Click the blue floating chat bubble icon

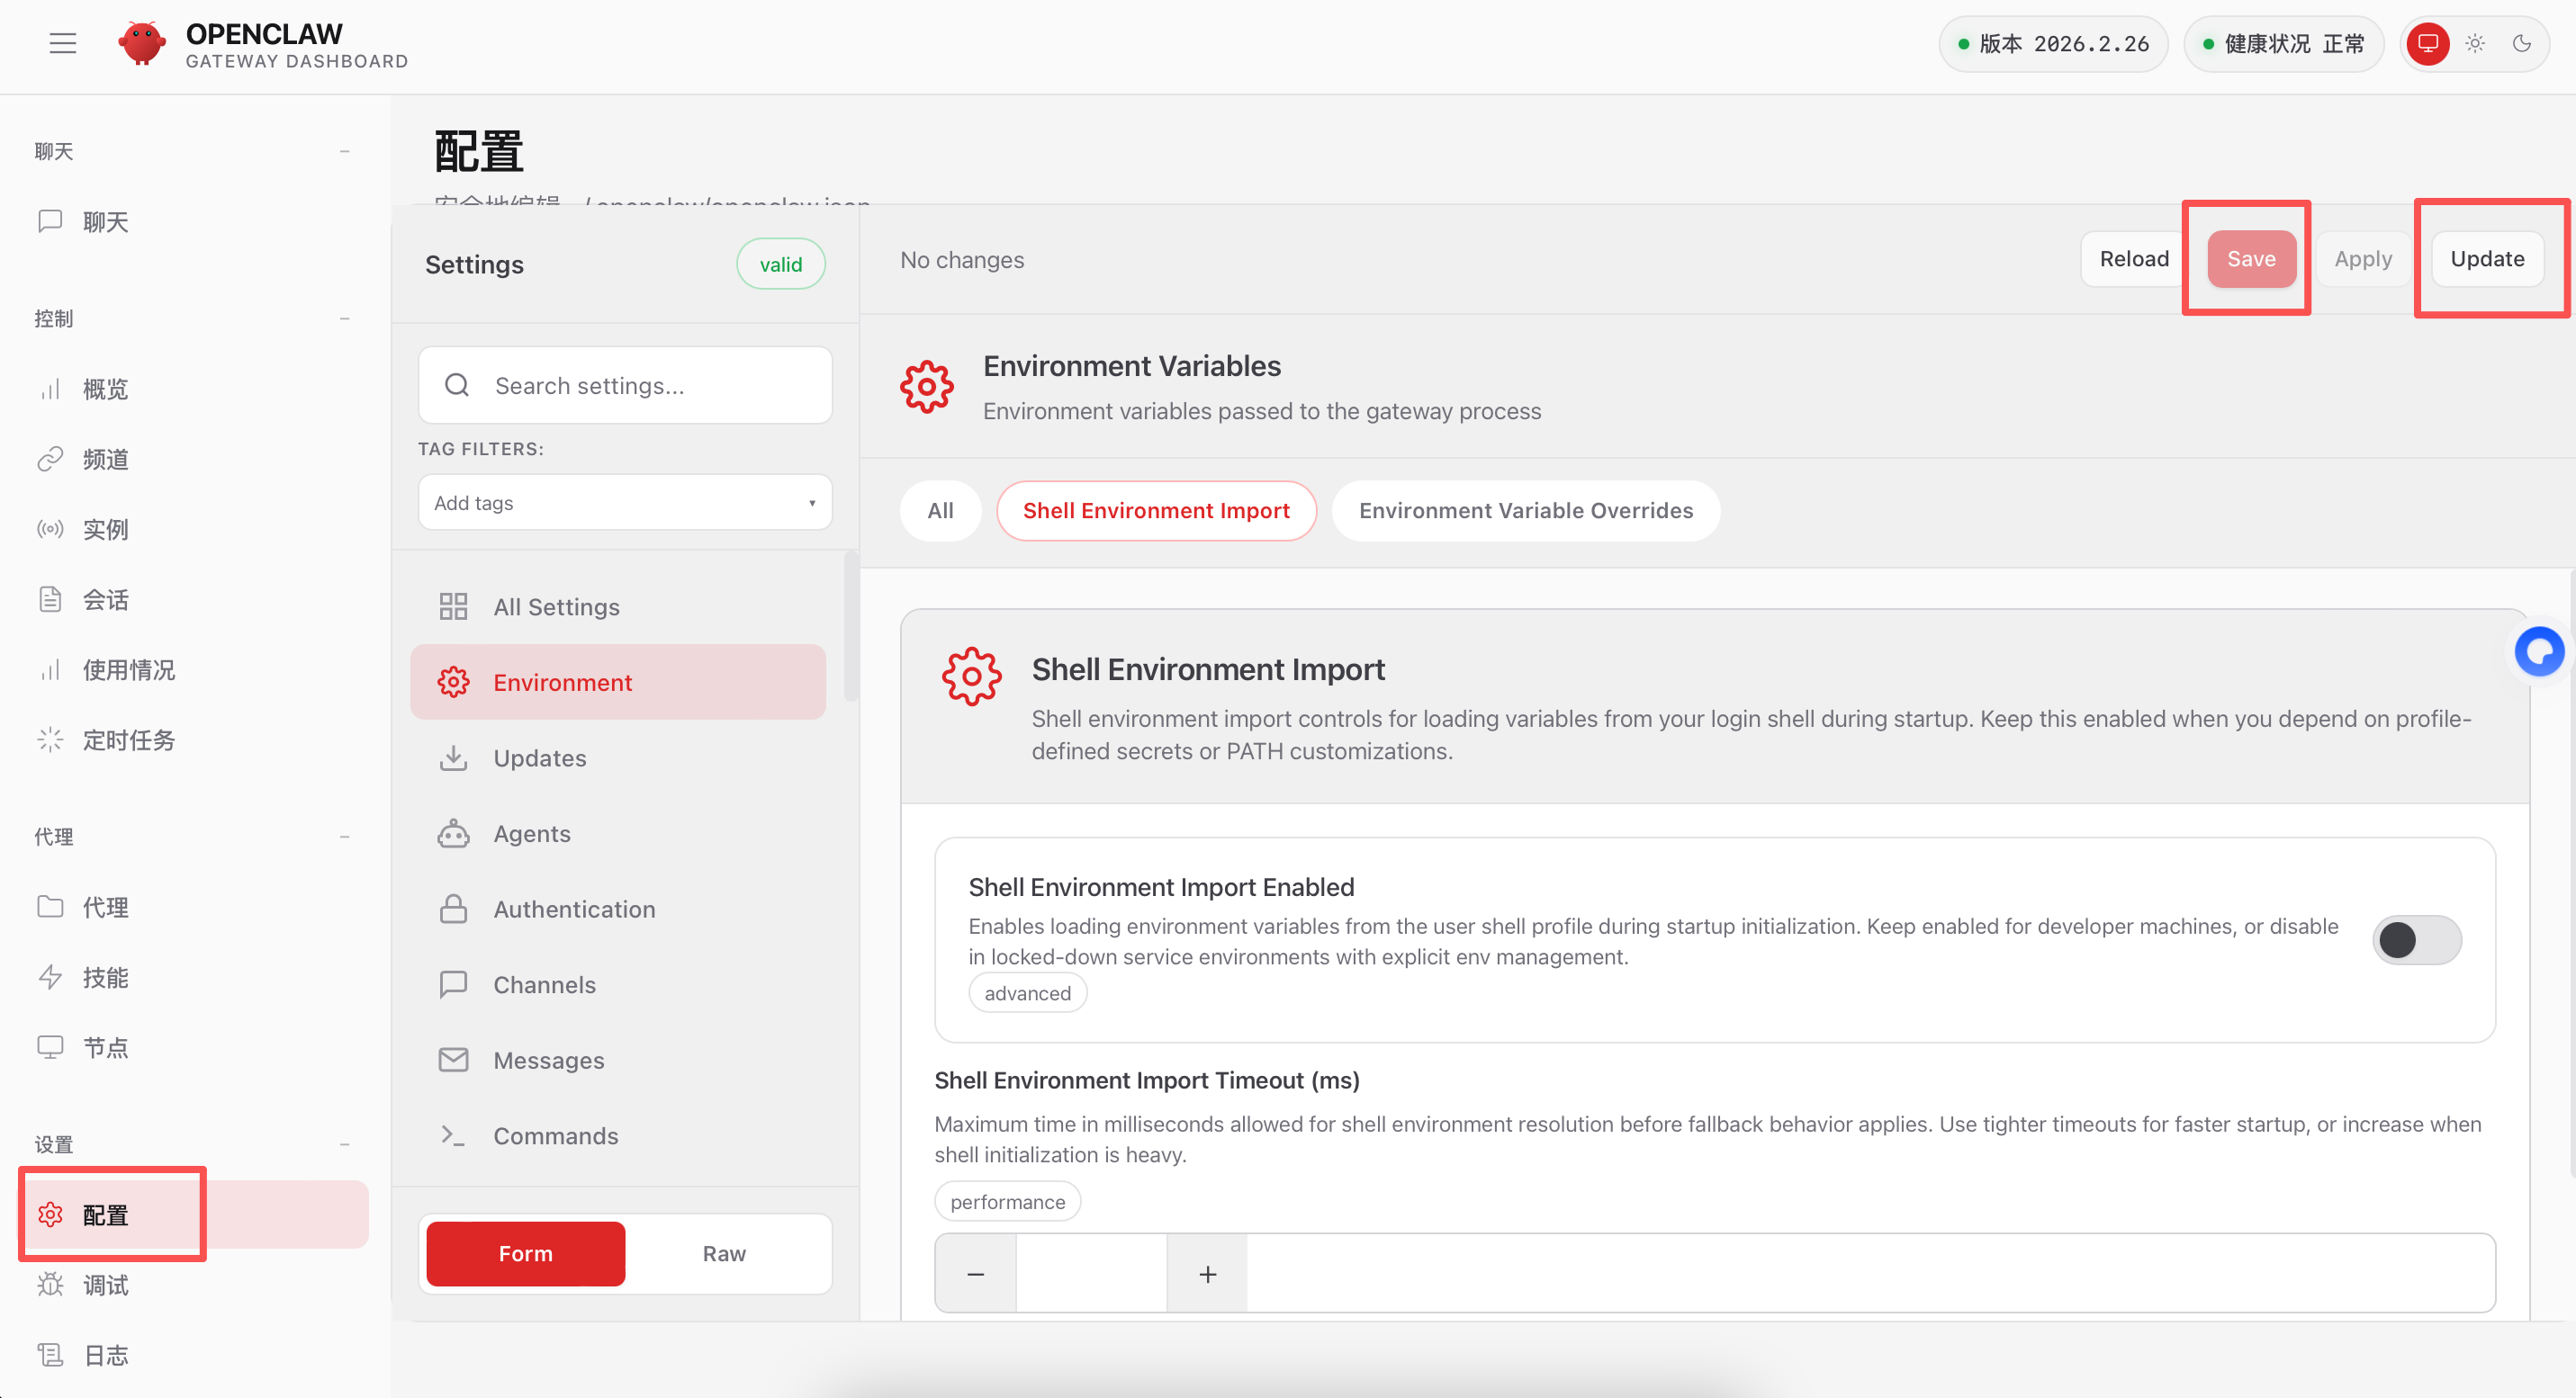(2539, 651)
